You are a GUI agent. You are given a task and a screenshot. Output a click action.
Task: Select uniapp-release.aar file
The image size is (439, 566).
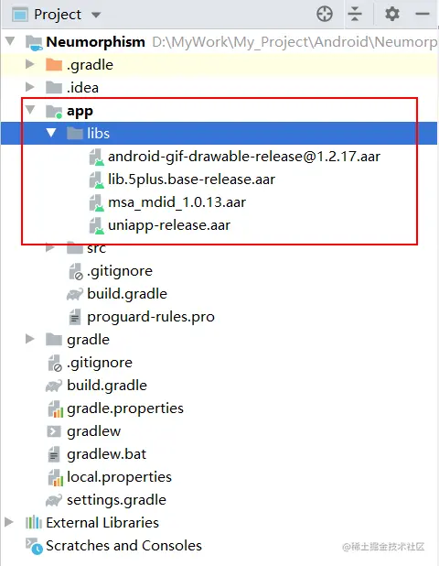pyautogui.click(x=169, y=225)
